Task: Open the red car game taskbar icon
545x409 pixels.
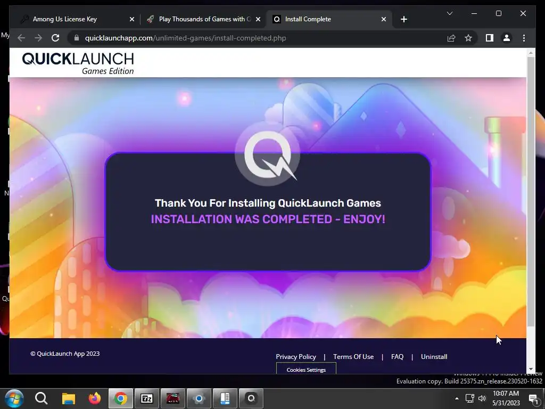Action: [x=173, y=398]
